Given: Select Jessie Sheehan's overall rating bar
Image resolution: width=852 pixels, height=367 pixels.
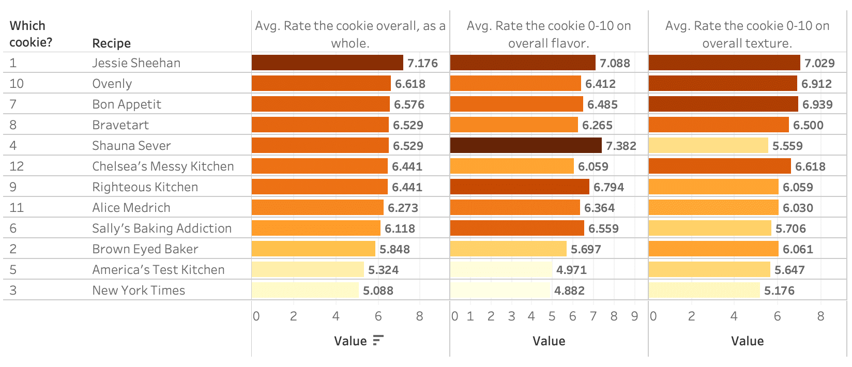Looking at the screenshot, I should 327,63.
